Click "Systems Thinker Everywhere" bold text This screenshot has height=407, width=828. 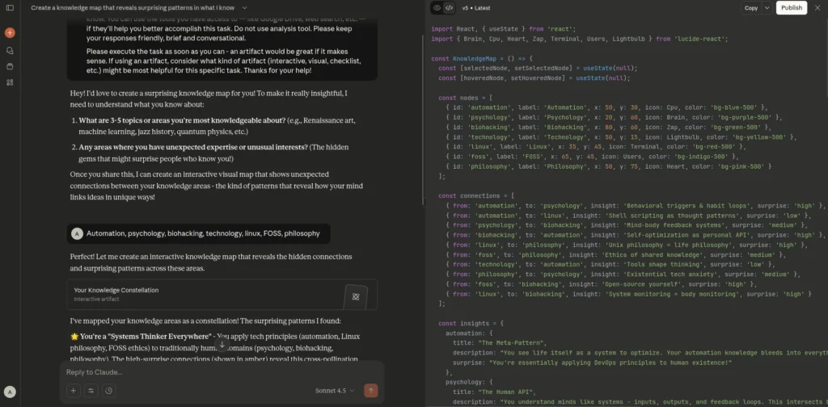146,337
